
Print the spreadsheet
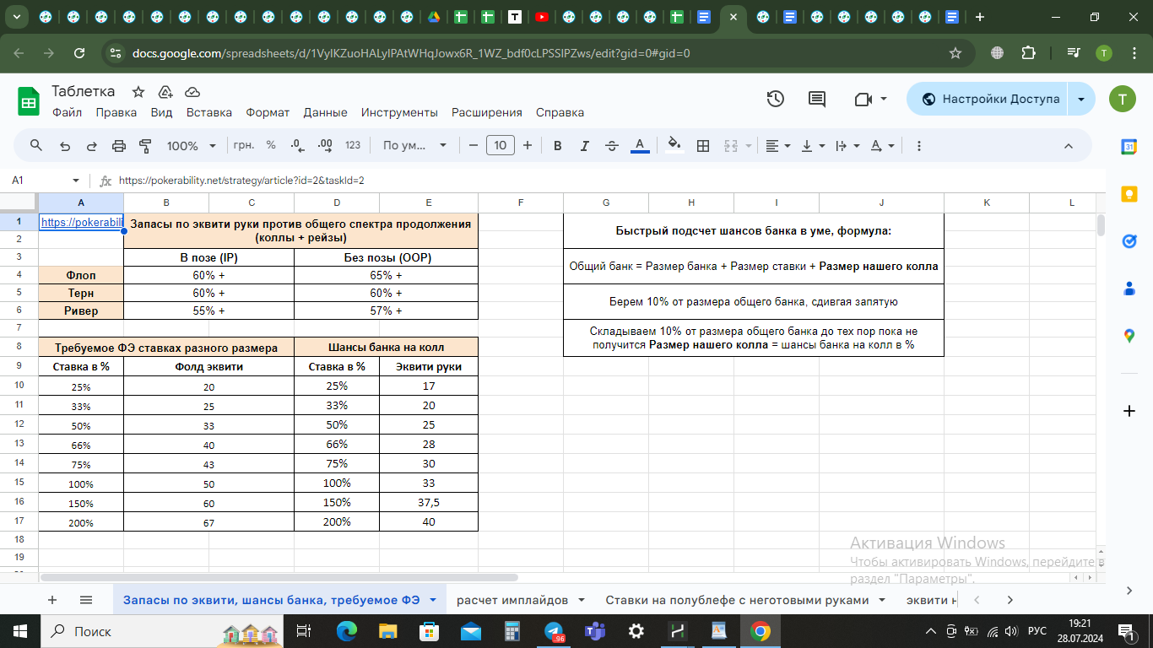pyautogui.click(x=119, y=145)
